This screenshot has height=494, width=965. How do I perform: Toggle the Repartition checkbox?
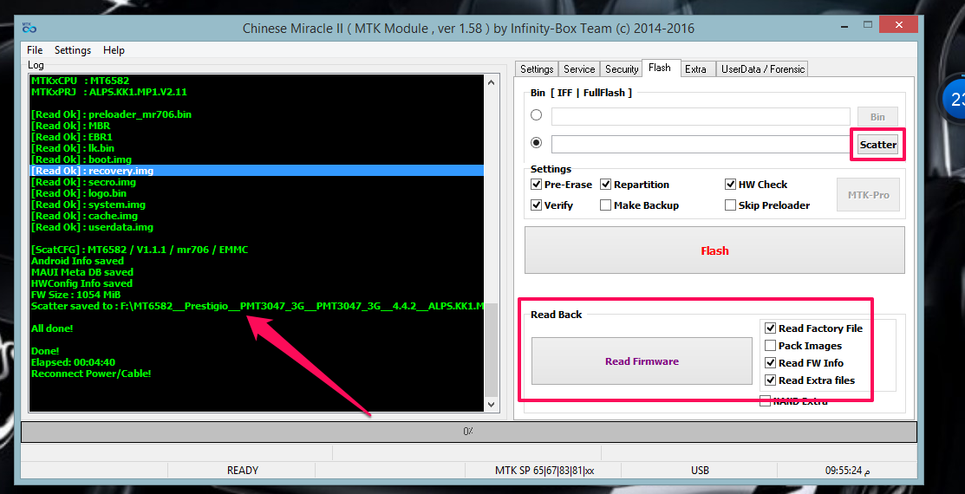(605, 185)
